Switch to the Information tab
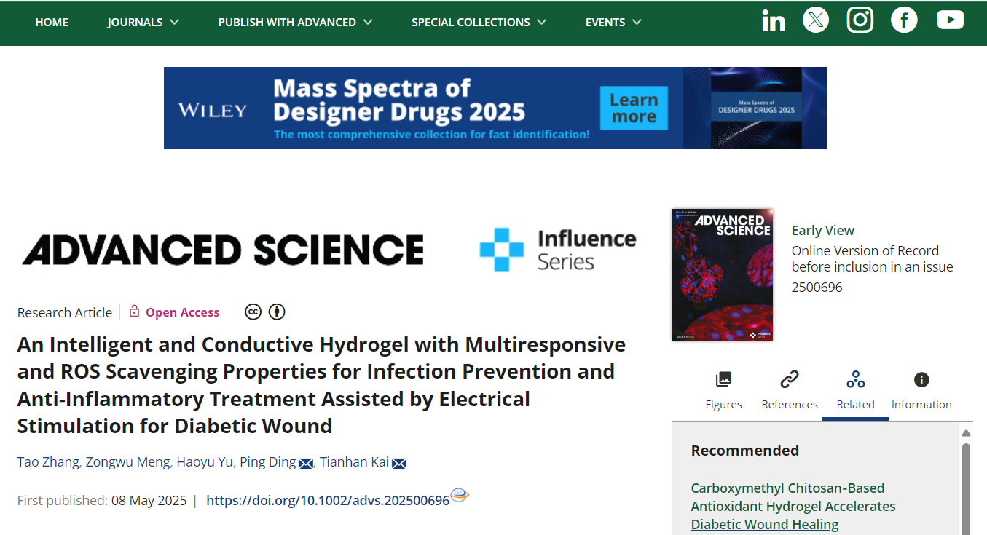Screen dimensions: 987x535 coord(921,390)
